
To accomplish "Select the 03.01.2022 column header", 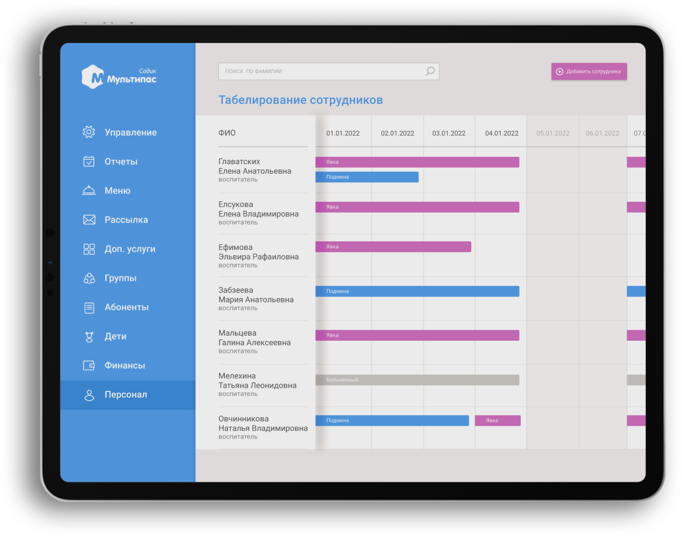I will click(449, 133).
